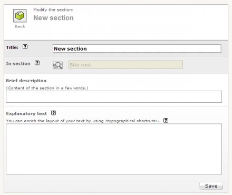Focus the Title field containing New section
This screenshot has height=195, width=232.
tap(137, 48)
